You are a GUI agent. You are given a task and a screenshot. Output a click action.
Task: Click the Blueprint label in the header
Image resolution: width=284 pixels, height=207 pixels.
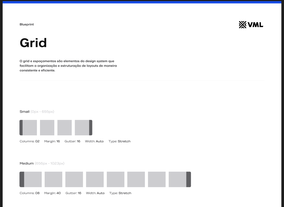[27, 24]
